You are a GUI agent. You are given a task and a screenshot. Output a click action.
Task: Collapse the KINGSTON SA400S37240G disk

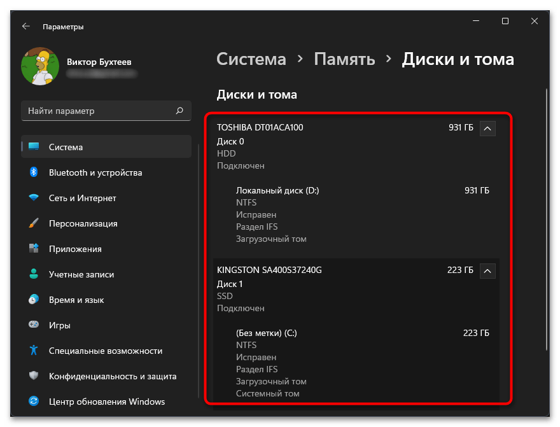487,270
